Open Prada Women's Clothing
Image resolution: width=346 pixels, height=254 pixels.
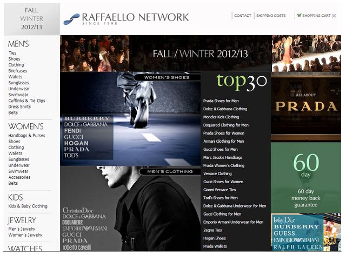(224, 165)
